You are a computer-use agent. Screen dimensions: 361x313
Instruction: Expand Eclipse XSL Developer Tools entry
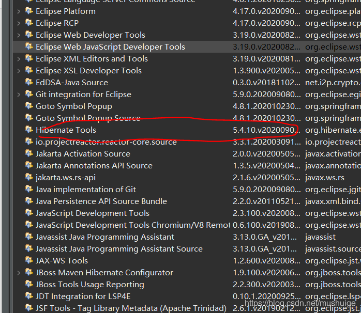(19, 71)
